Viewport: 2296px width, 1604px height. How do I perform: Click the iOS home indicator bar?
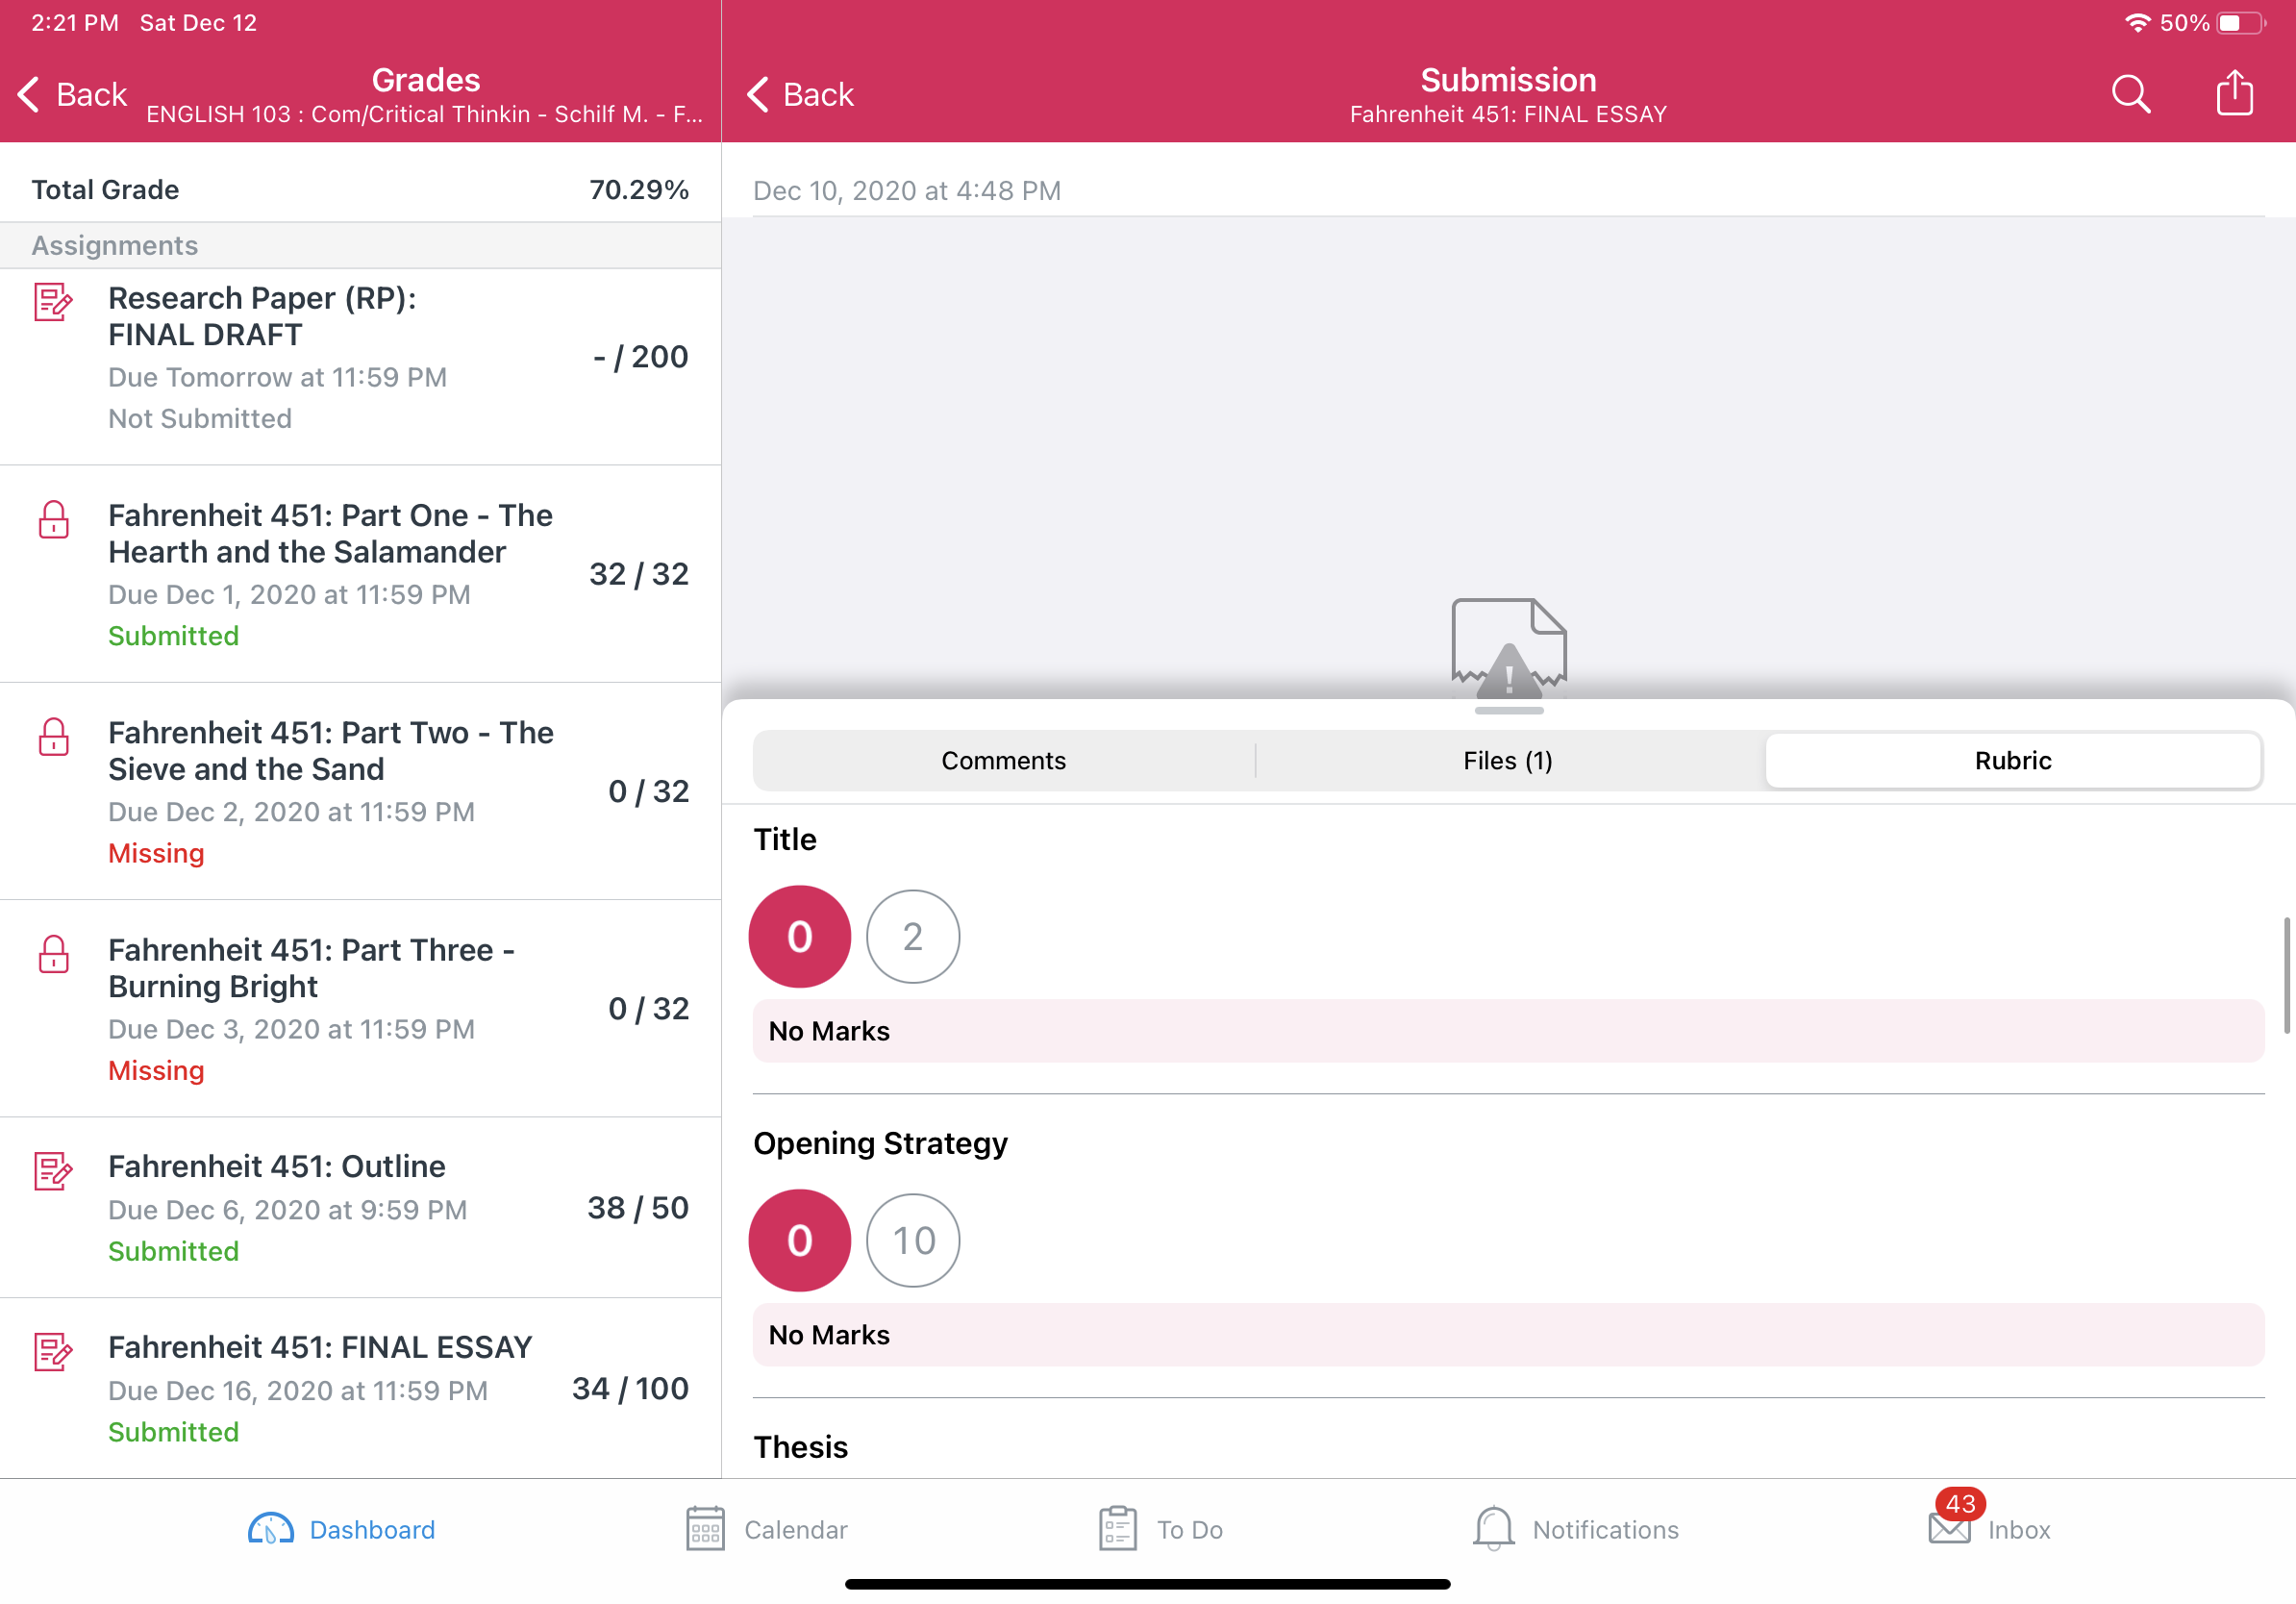pyautogui.click(x=1147, y=1584)
